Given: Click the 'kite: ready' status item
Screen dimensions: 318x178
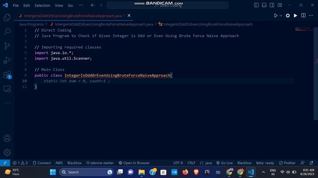Looking at the screenshot, I should (x=265, y=163).
